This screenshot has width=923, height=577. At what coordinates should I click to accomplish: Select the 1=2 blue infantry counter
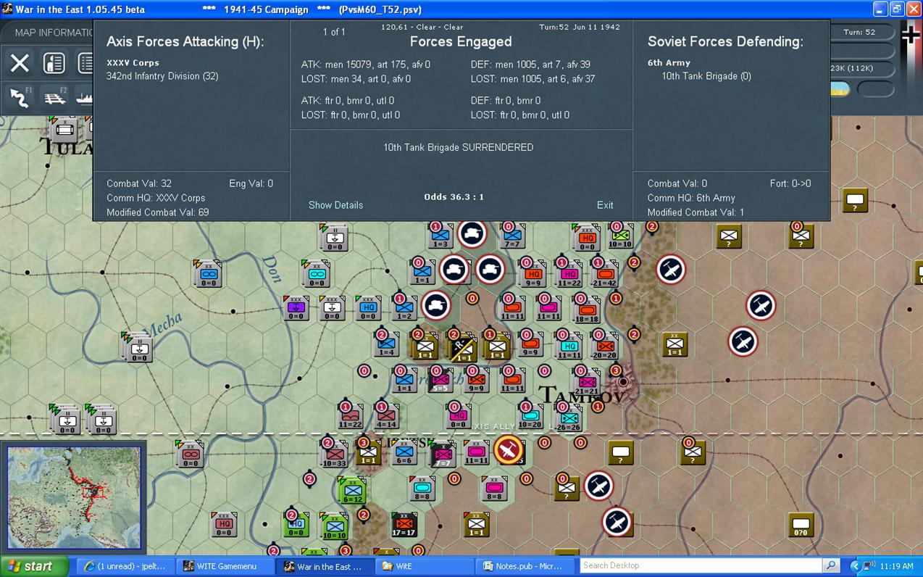[x=404, y=308]
